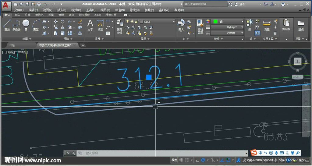
Task: Click the Group (组) icon
Action: click(249, 25)
